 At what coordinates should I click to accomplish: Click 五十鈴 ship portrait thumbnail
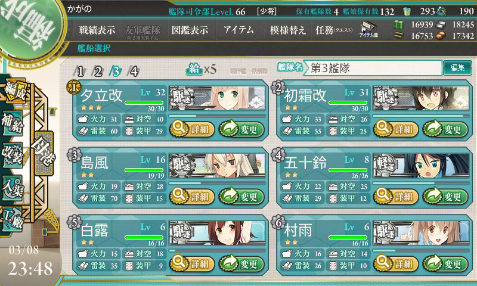coord(421,165)
